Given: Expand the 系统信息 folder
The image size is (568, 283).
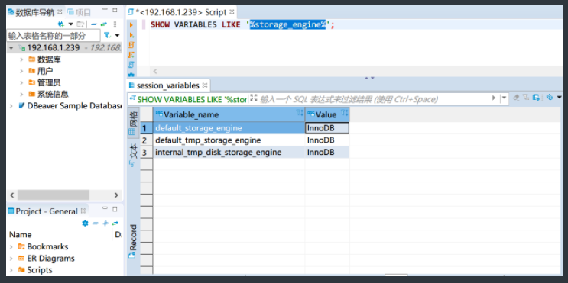Looking at the screenshot, I should coord(21,95).
